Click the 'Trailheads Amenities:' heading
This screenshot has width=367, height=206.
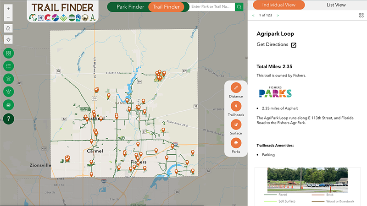(x=275, y=146)
